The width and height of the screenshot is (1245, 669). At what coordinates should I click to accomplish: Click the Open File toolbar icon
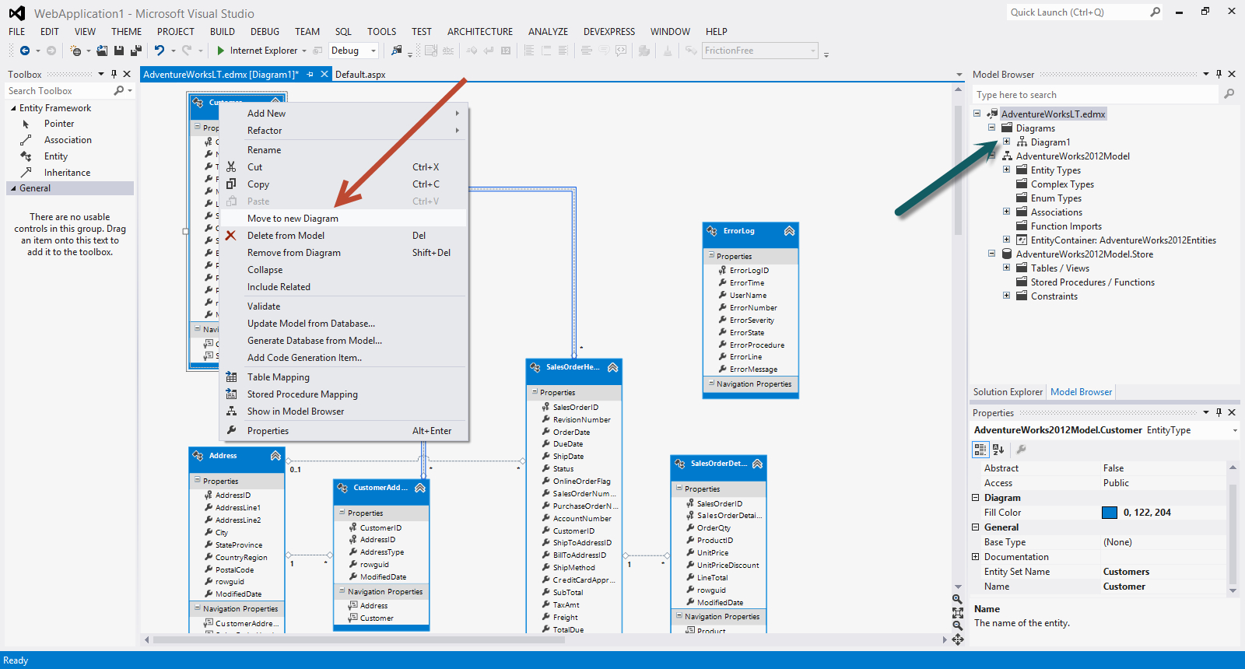point(102,51)
